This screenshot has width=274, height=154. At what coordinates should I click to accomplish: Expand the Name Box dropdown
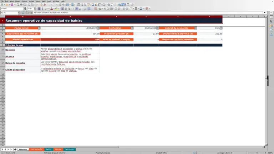pos(19,13)
